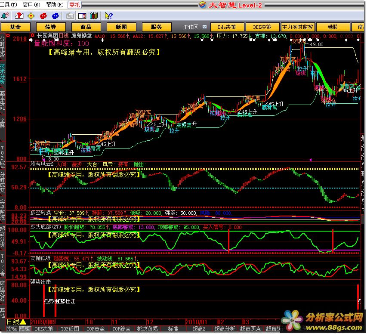Switch to the 指标 bottom tab
The height and width of the screenshot is (334, 367).
click(x=12, y=329)
